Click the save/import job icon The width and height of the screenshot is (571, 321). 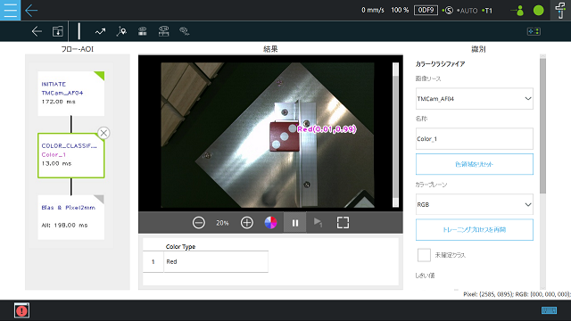click(57, 32)
